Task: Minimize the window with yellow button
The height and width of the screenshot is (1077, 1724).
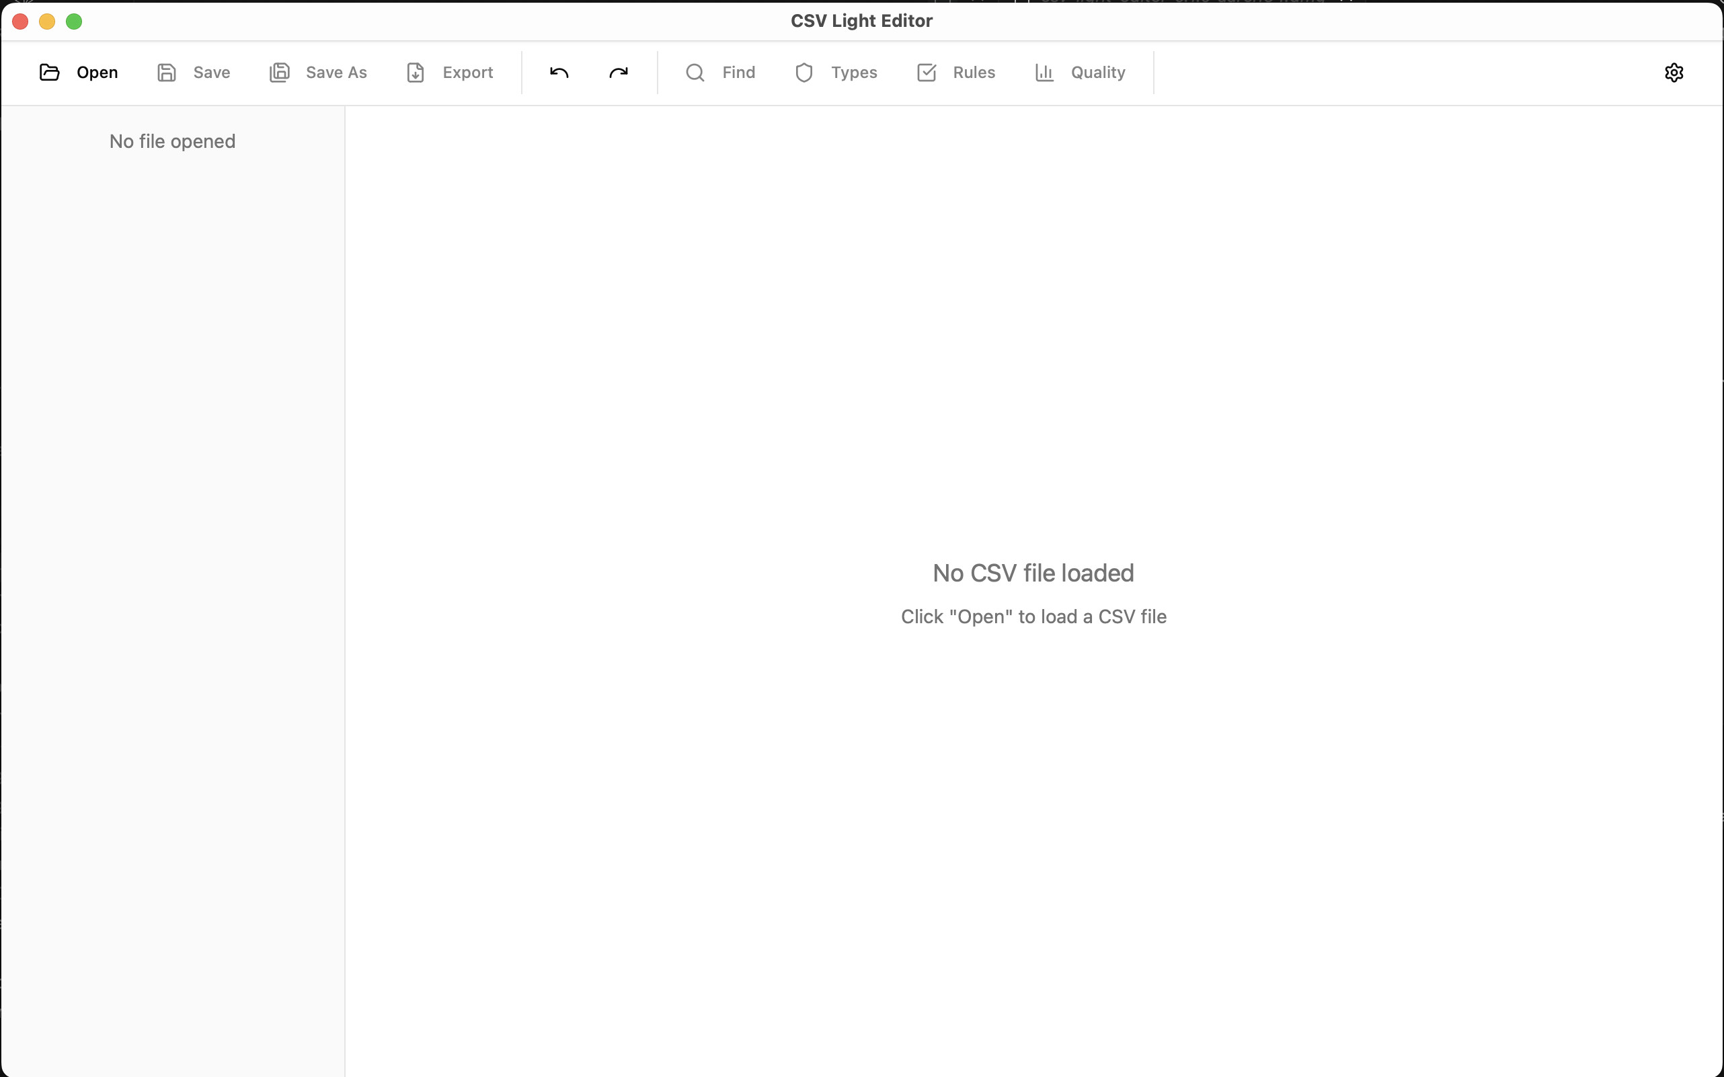Action: click(x=47, y=22)
